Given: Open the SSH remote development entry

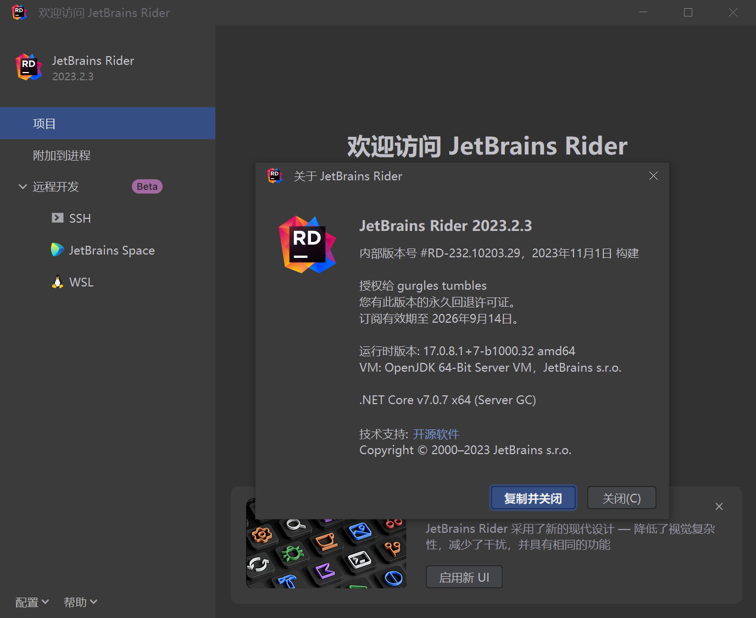Looking at the screenshot, I should (108, 218).
